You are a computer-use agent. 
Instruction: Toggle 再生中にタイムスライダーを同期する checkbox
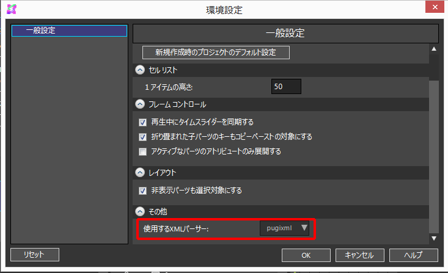(142, 123)
